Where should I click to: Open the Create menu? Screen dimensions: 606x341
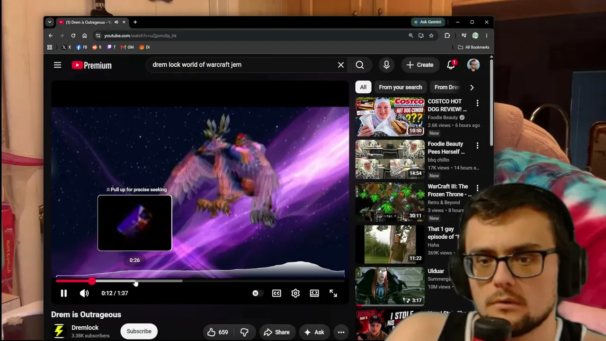coord(419,65)
